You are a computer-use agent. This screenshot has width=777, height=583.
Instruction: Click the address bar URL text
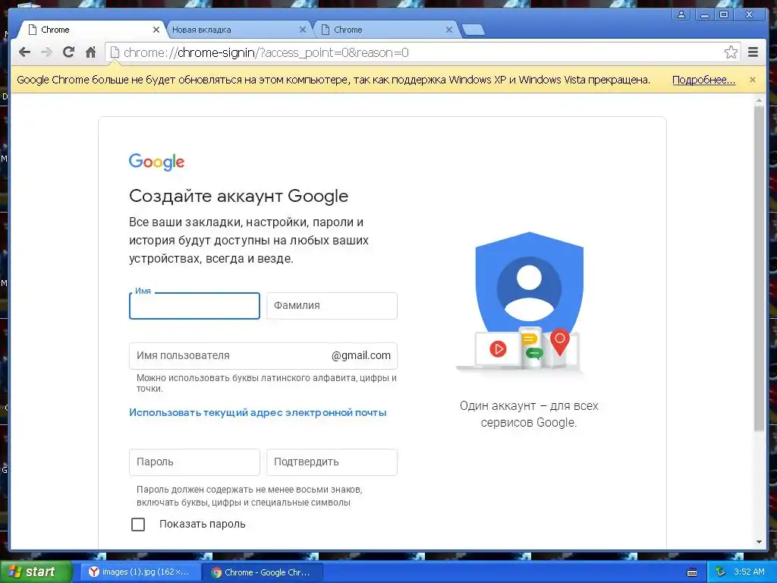coord(266,52)
